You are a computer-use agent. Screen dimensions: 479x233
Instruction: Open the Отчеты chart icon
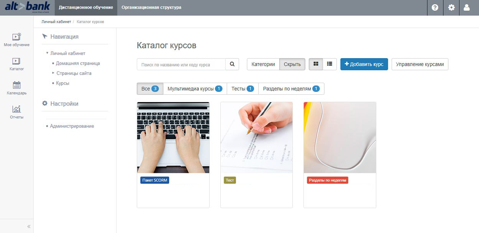click(16, 109)
